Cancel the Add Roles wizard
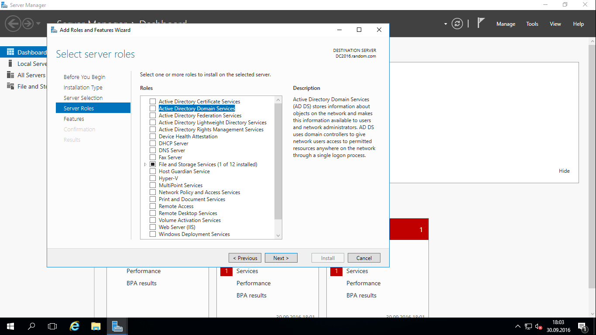The image size is (596, 335). tap(364, 258)
